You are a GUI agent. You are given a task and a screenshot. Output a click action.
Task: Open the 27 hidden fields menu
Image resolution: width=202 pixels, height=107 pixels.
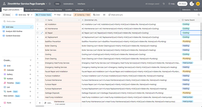(43, 15)
